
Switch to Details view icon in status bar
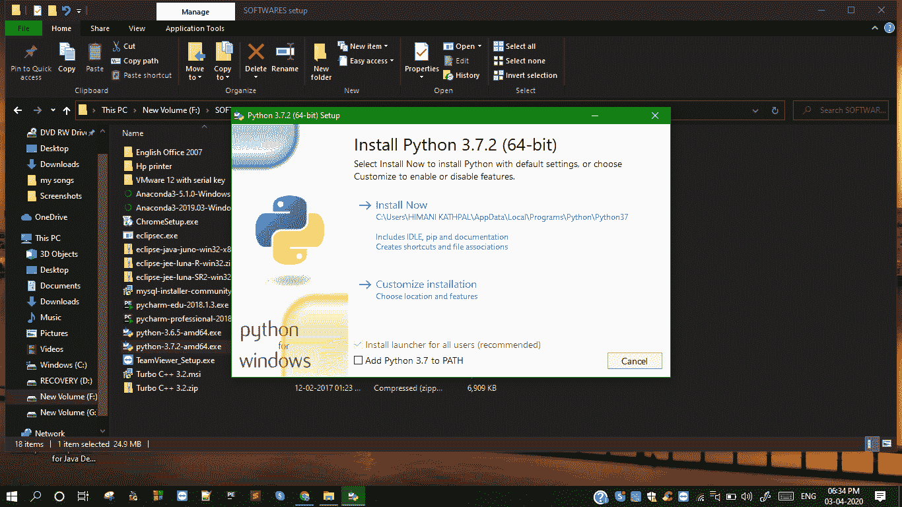click(x=871, y=444)
